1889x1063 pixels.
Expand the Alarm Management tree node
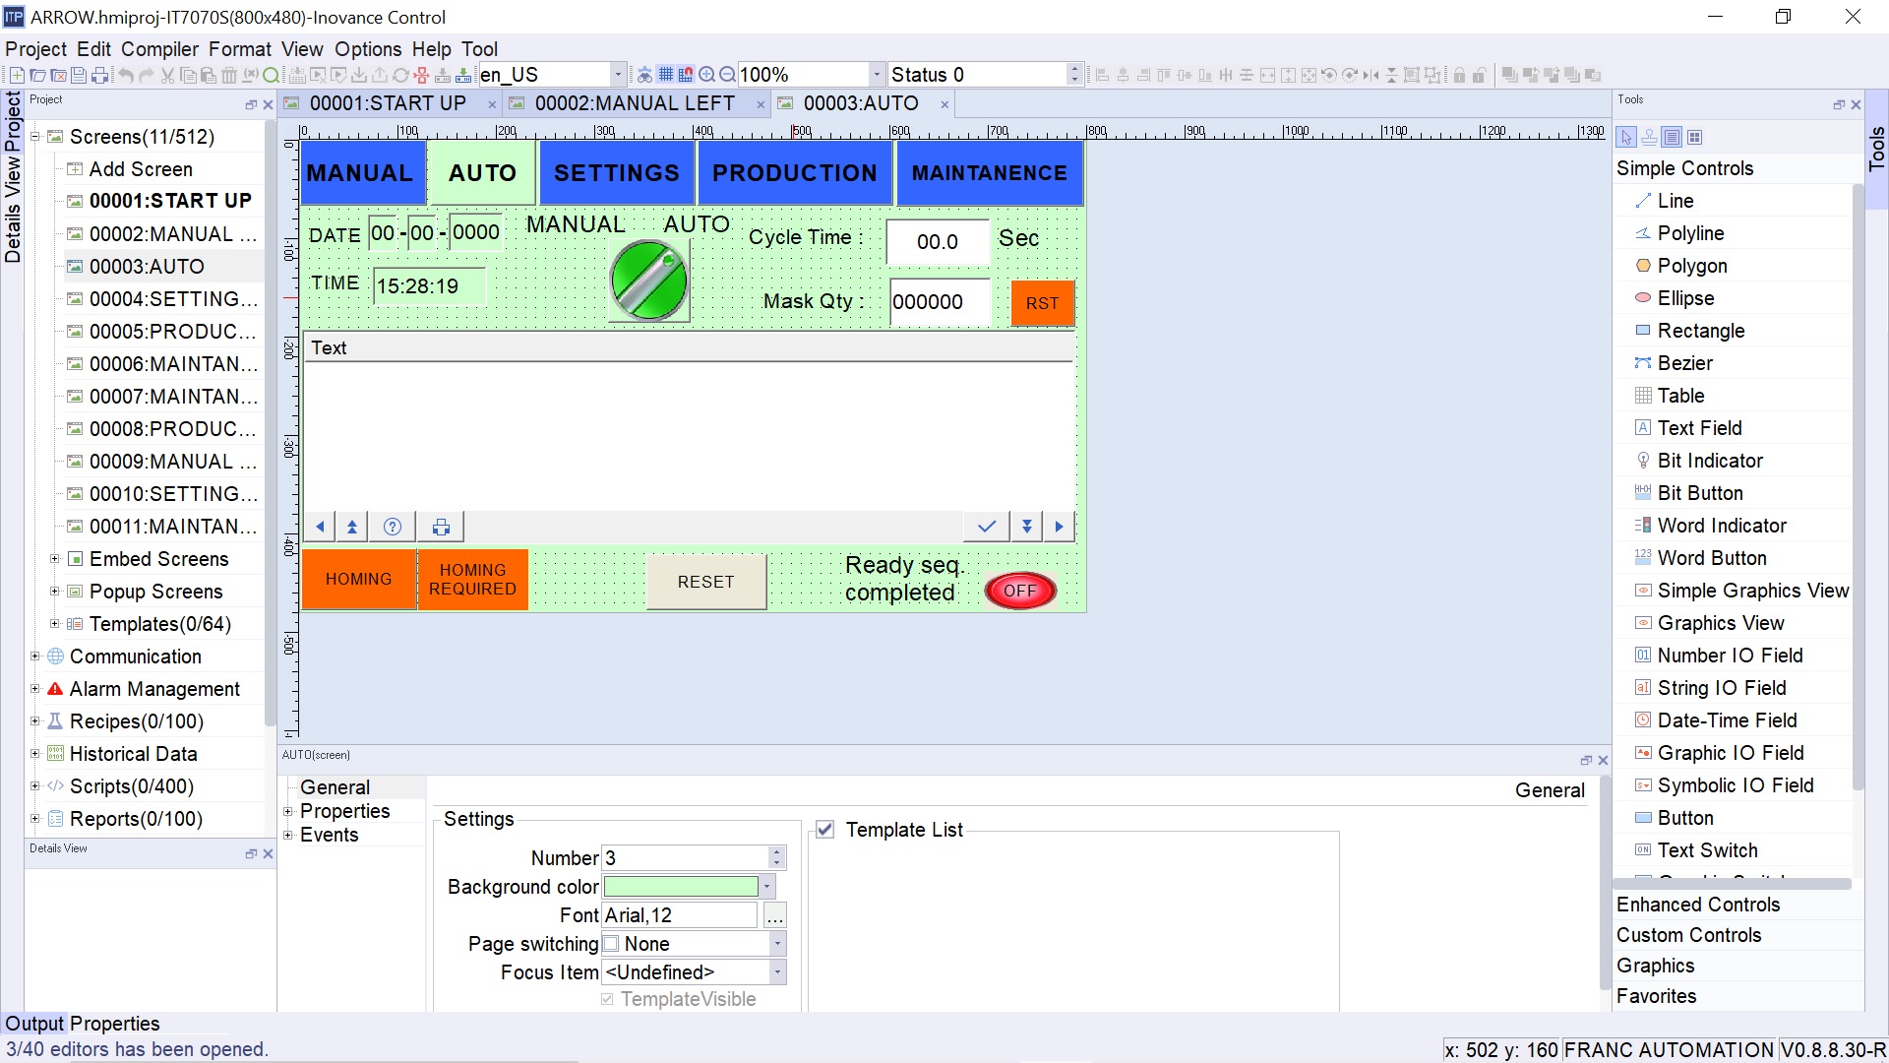tap(35, 689)
